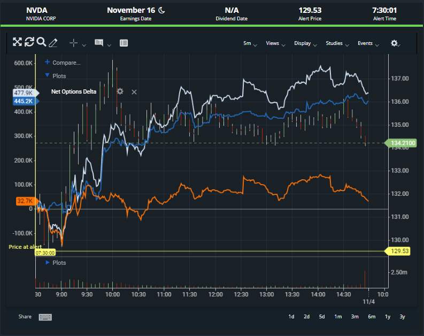Image resolution: width=424 pixels, height=336 pixels.
Task: Select the 2d range
Action: tap(307, 317)
